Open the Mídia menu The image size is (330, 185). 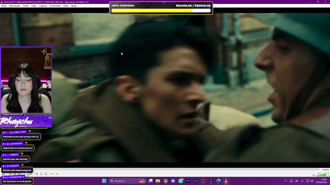point(4,6)
